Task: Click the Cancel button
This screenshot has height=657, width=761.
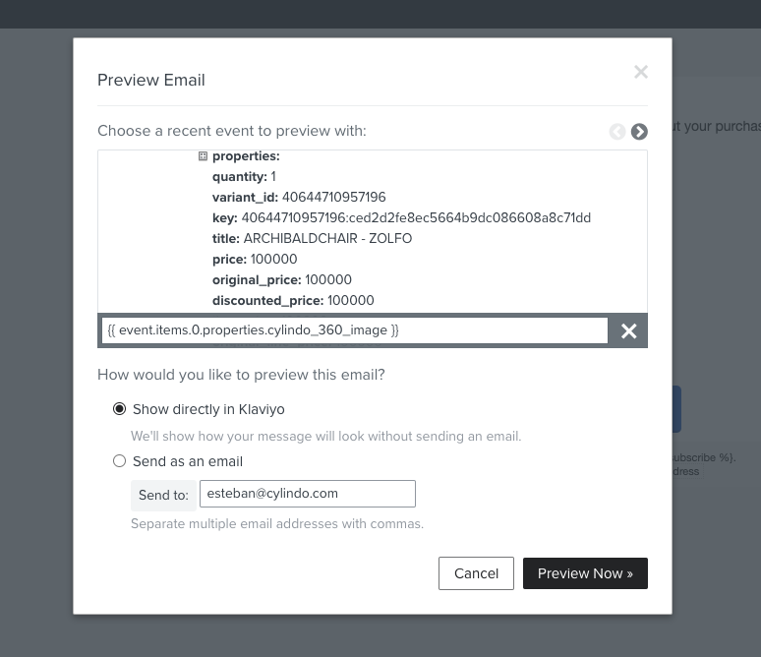Action: coord(476,573)
